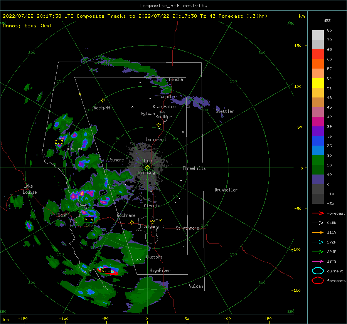The image size is (347, 324).
Task: Select the white 04DK arrow icon
Action: point(318,223)
